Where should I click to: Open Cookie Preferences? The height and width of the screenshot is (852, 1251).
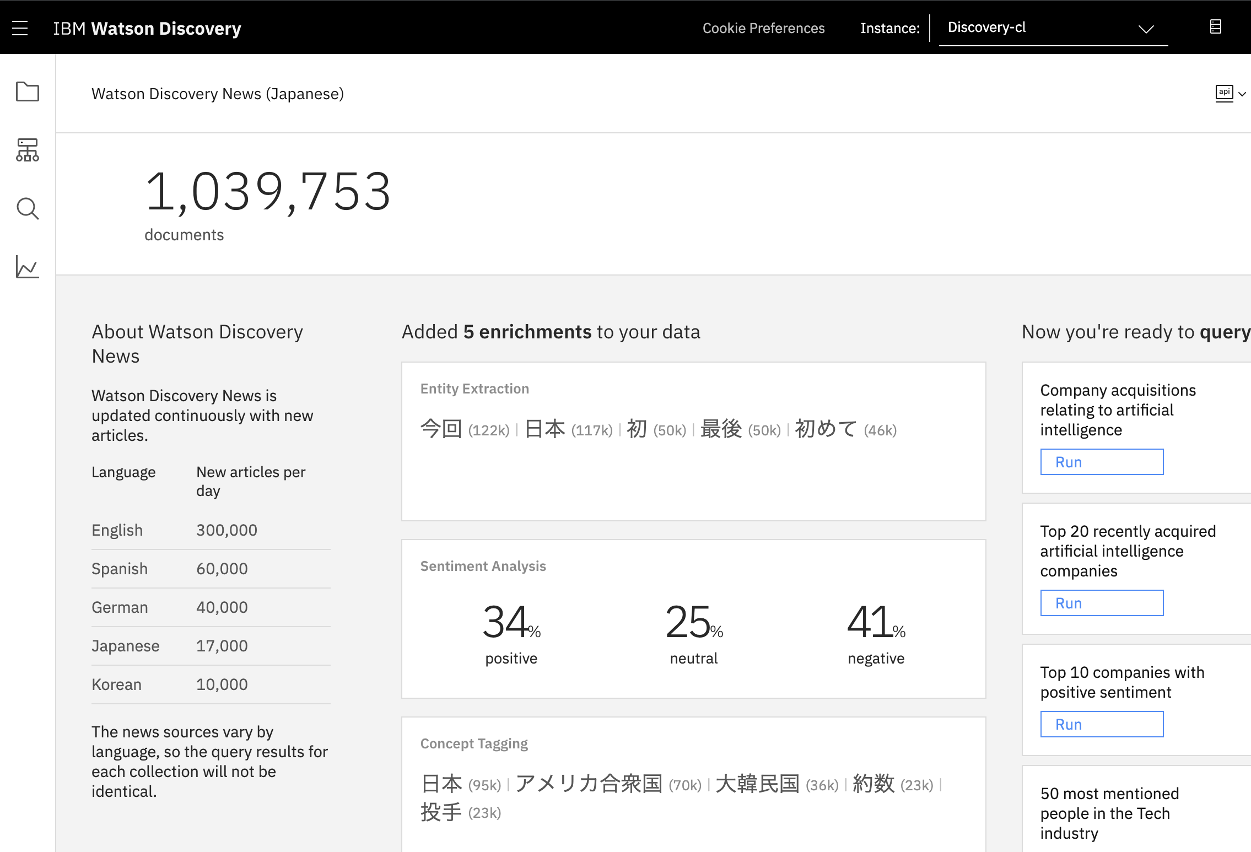(763, 28)
